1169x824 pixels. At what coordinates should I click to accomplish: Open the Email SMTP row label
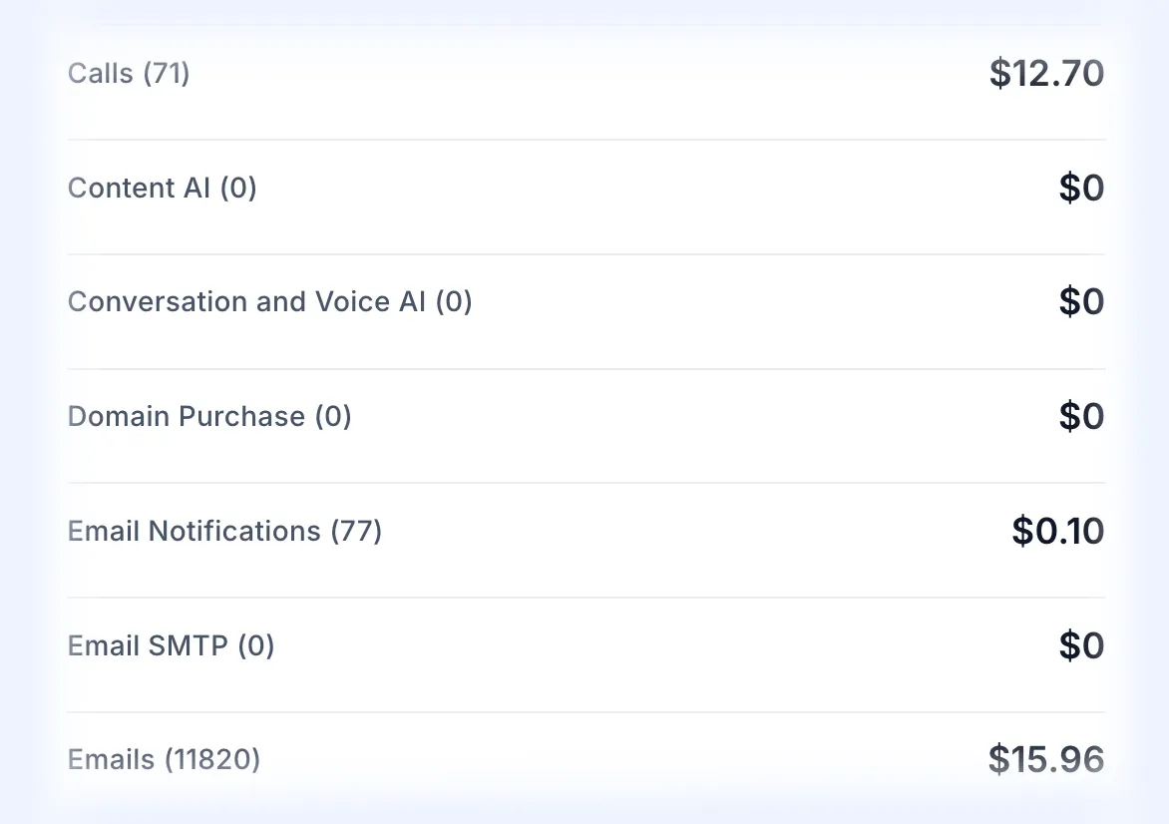pyautogui.click(x=171, y=645)
